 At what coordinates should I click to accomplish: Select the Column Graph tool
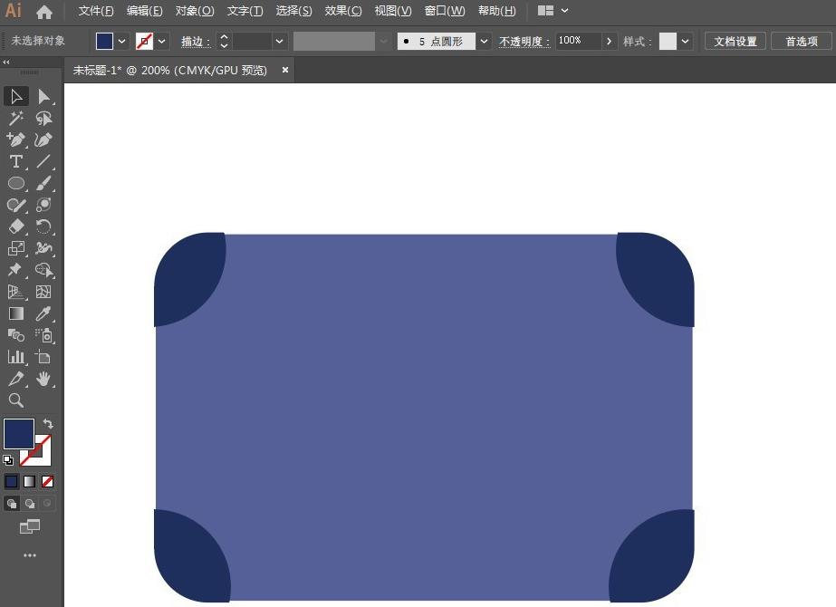point(16,357)
